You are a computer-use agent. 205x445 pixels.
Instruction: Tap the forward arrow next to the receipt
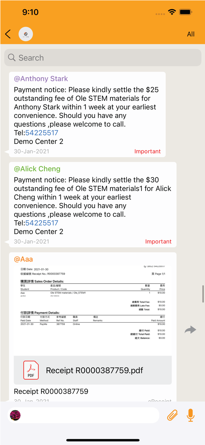pos(190,330)
